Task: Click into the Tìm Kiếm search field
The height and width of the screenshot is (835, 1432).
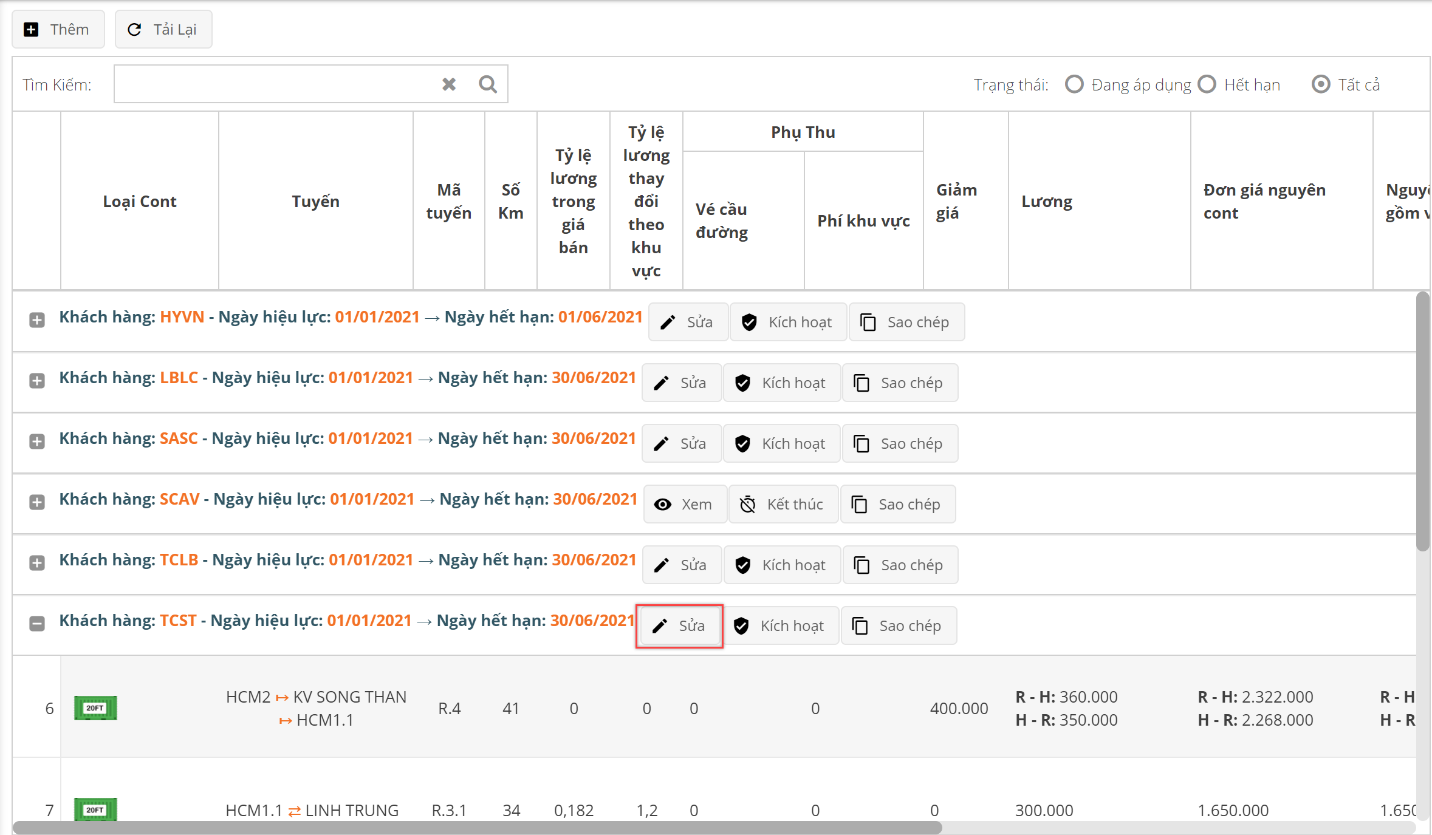Action: (273, 84)
